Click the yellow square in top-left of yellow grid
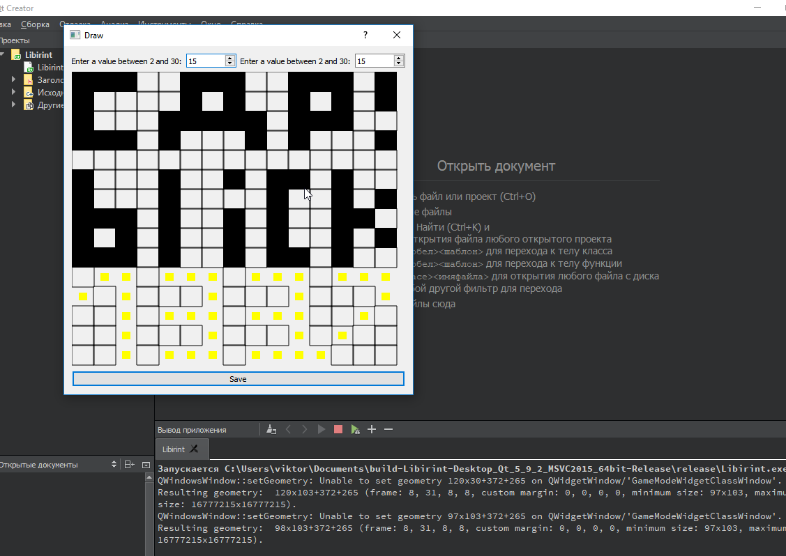Image resolution: width=786 pixels, height=556 pixels. tap(105, 277)
